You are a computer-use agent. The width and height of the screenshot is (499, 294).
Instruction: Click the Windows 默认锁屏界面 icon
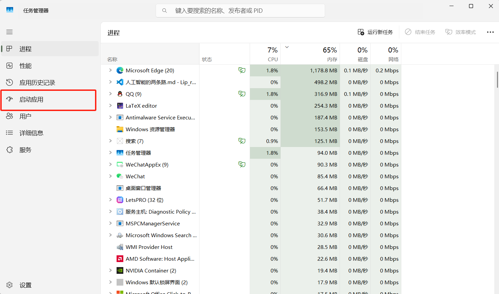point(120,282)
